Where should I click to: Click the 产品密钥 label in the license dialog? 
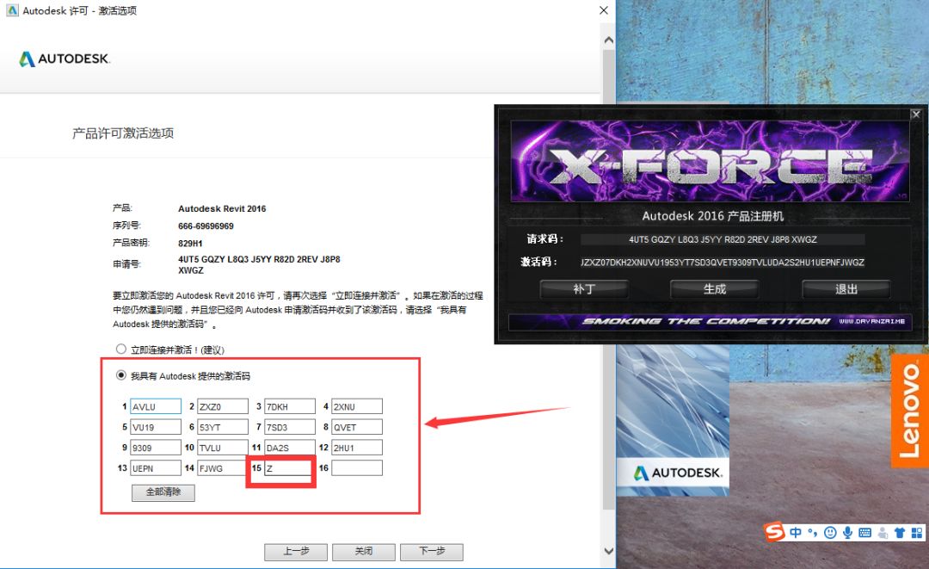point(131,243)
